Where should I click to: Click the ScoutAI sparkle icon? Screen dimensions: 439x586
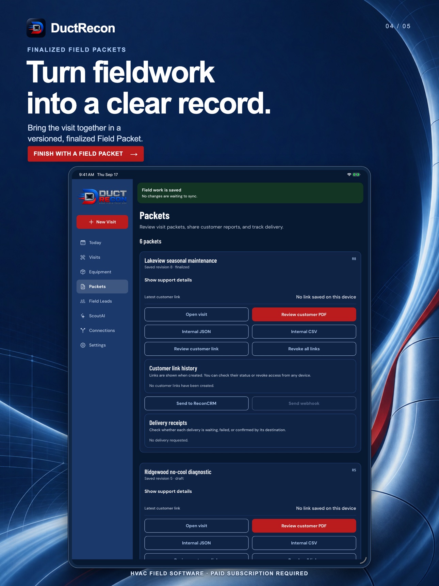click(83, 316)
